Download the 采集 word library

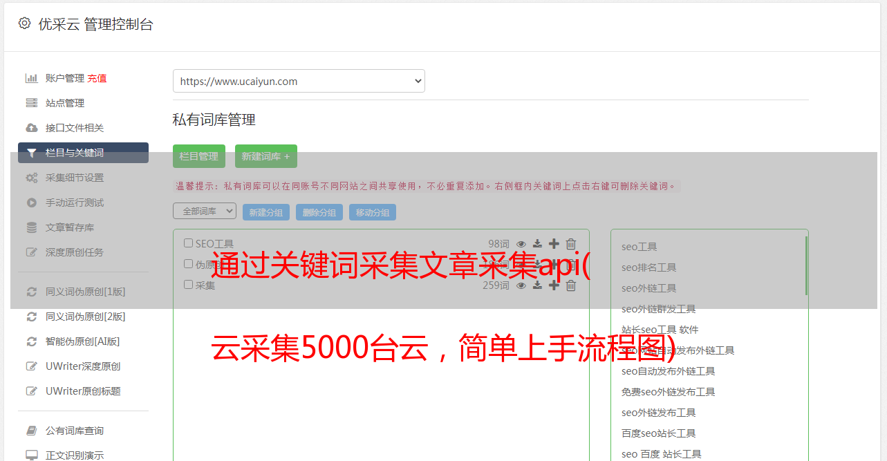[537, 285]
